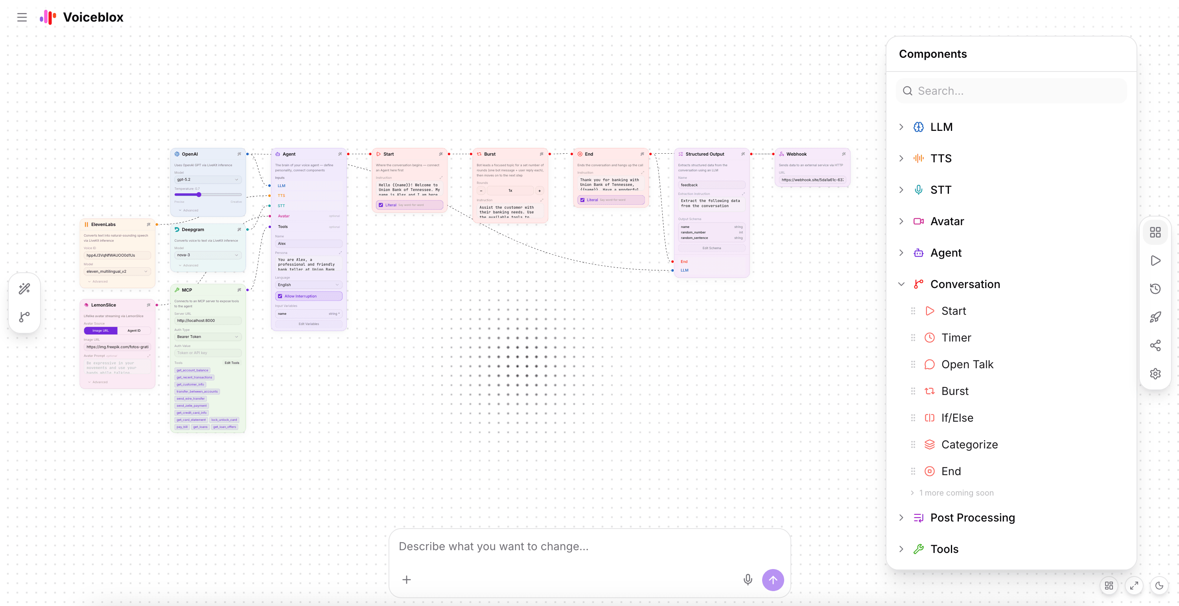Select the connection curve tool on the left toolbar
This screenshot has height=606, width=1179.
[x=24, y=317]
